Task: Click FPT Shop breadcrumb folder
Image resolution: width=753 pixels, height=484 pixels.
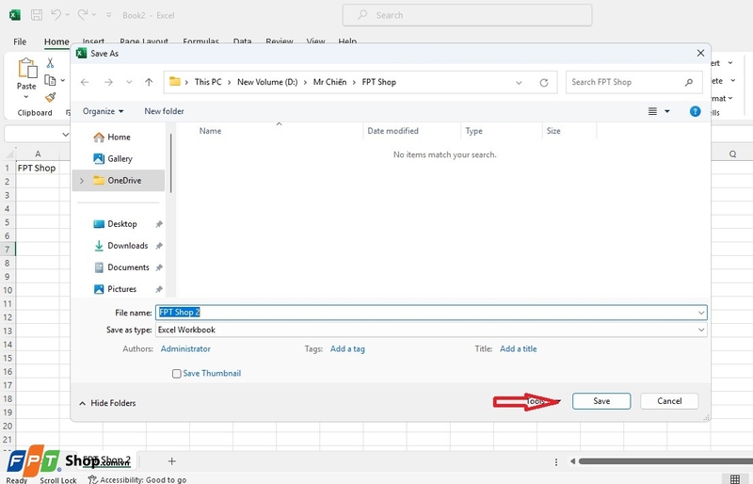Action: pos(379,82)
